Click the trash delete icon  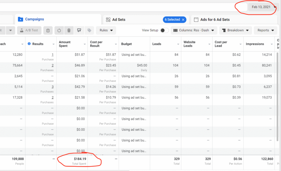(69, 30)
